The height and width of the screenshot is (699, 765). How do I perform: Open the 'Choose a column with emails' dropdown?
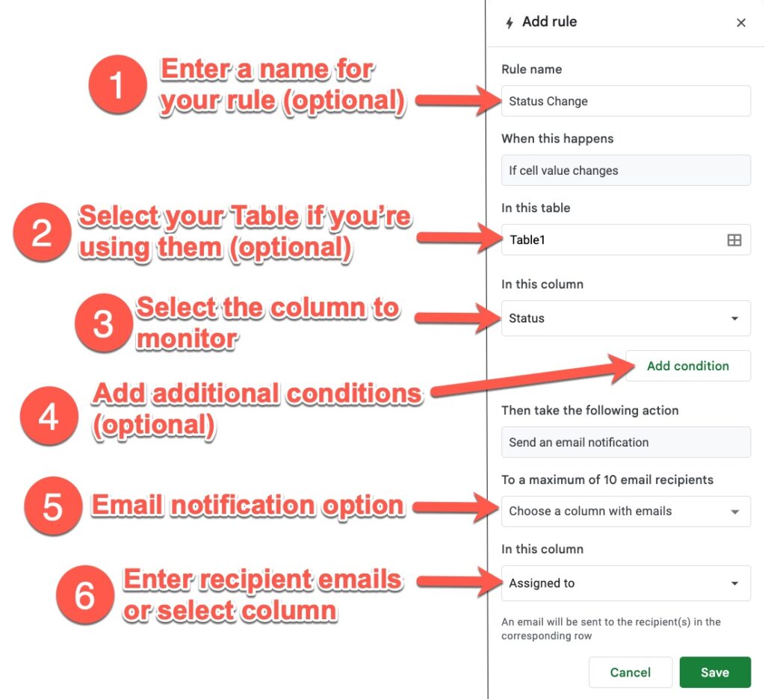[x=625, y=512]
